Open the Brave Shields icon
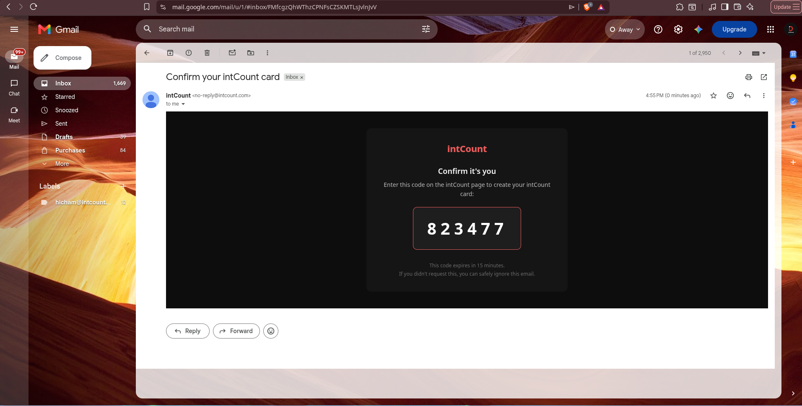Image resolution: width=802 pixels, height=406 pixels. (x=587, y=7)
